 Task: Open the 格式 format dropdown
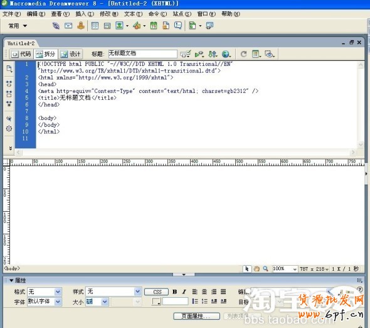click(x=58, y=292)
